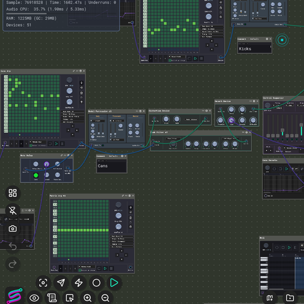Viewport: 304px width, 304px height.
Task: Click the purple-highlighted knob in Note Delay
Action: tap(46, 164)
